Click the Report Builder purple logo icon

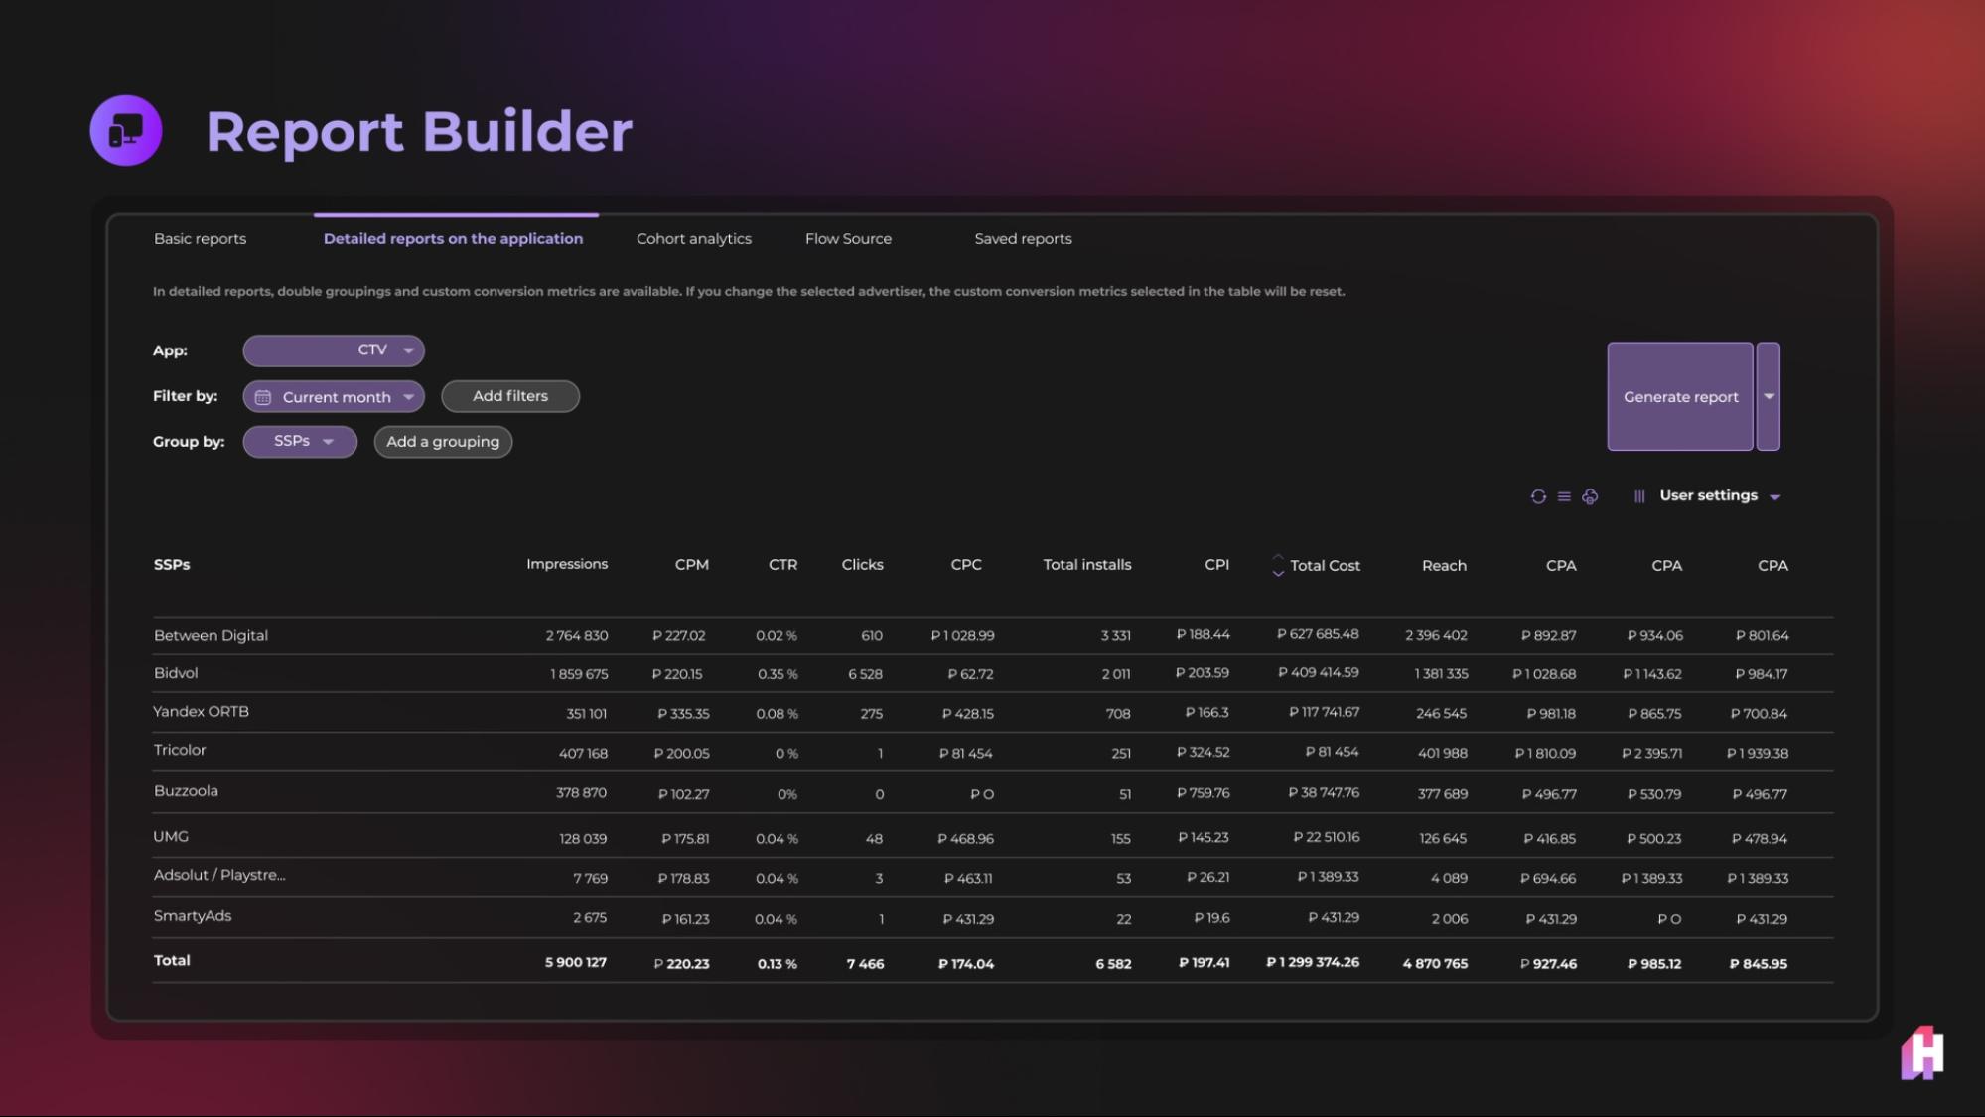(126, 130)
